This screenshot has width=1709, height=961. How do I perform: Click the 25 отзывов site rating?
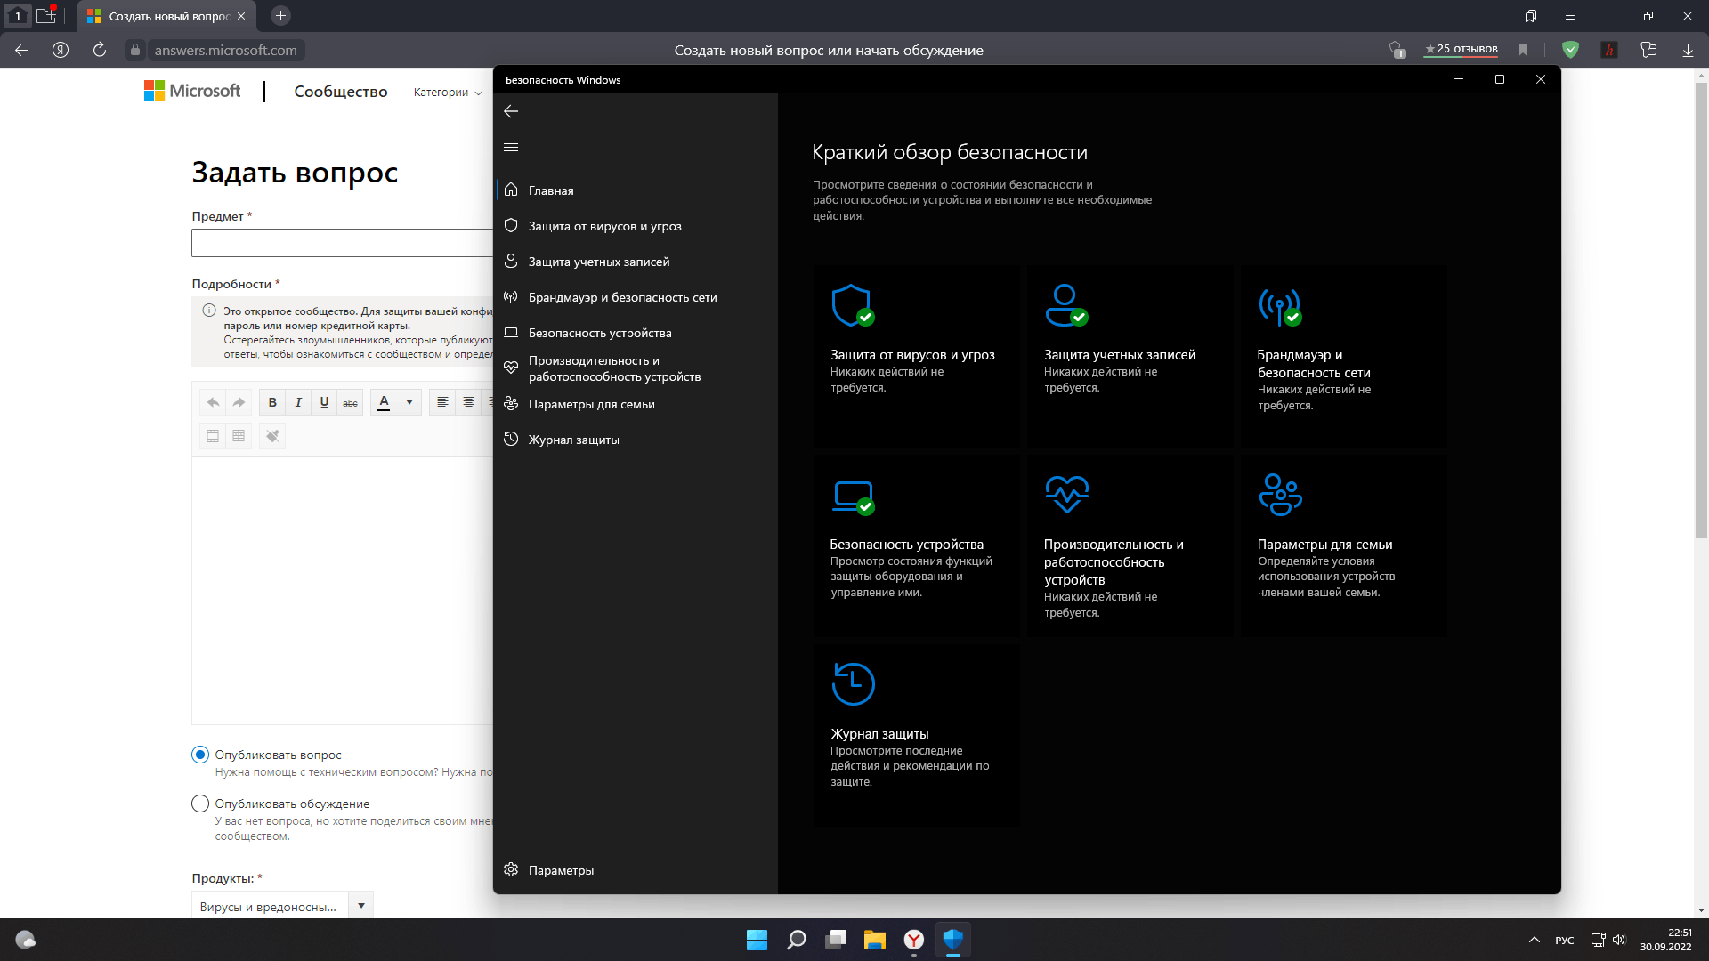1461,49
